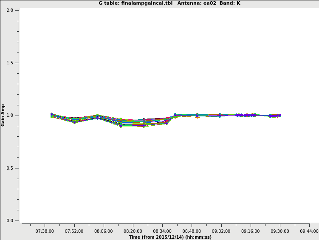Viewport: 319px width, 240px height.
Task: Click time tick label 08:34:00
Action: (162, 231)
